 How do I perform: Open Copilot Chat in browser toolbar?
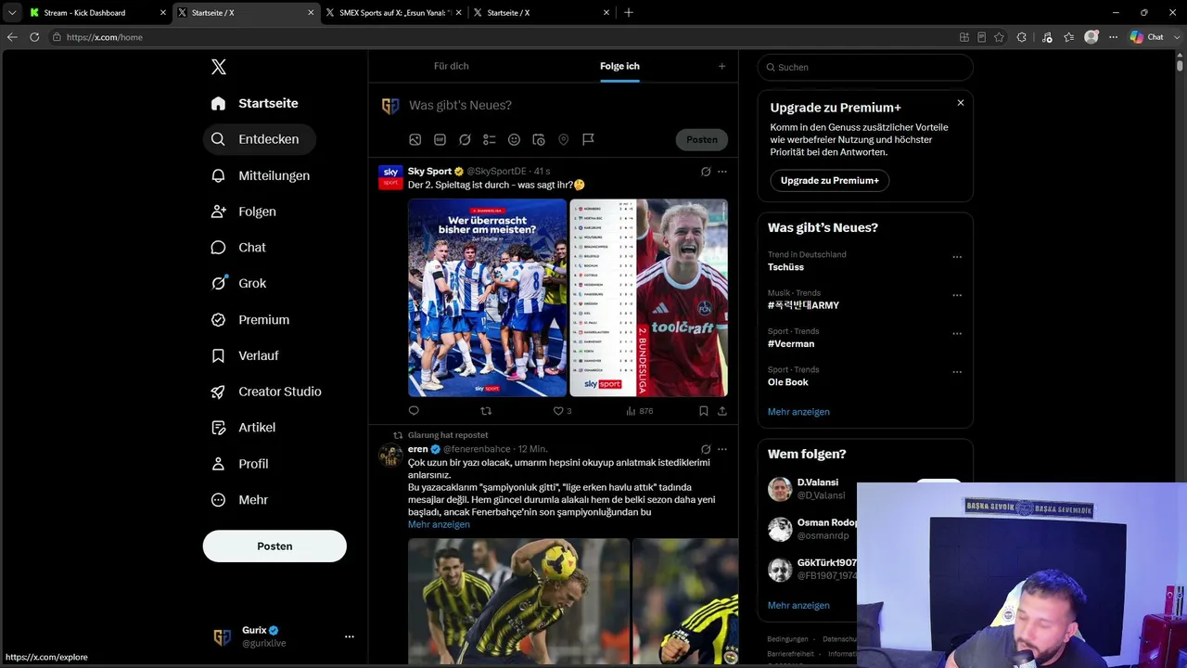1147,37
